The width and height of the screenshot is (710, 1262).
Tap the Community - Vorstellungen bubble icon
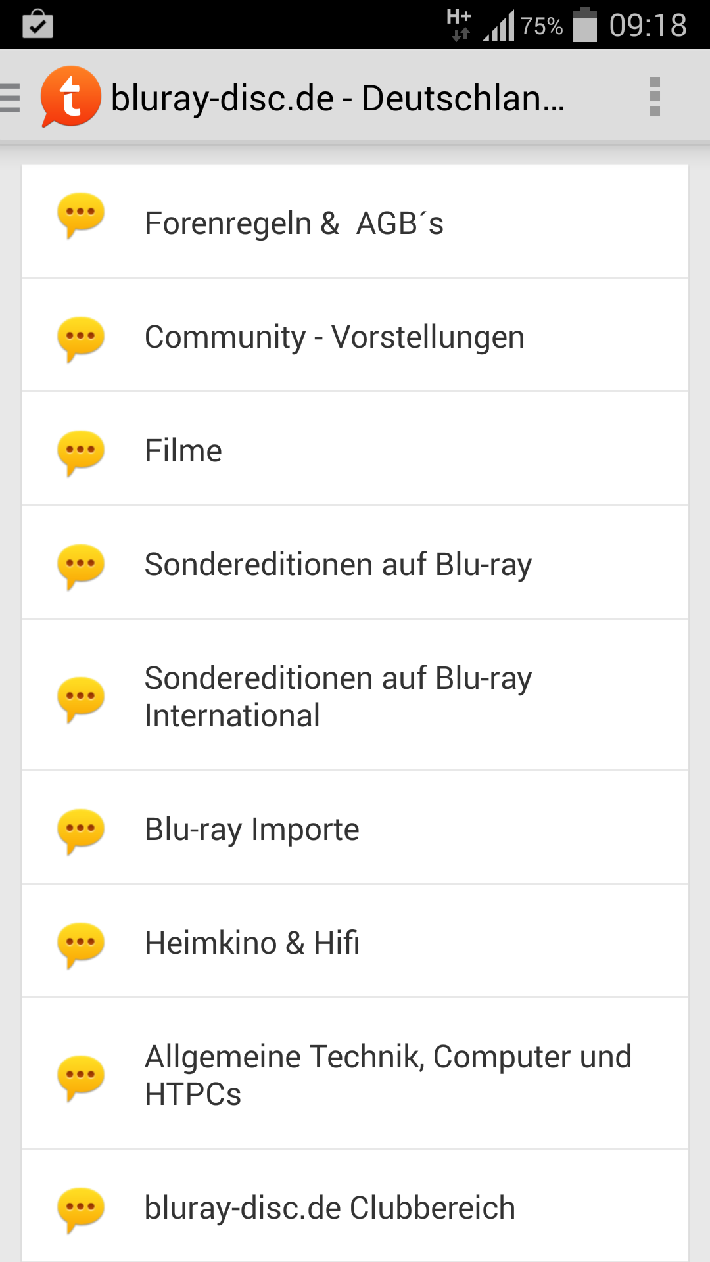tap(81, 338)
